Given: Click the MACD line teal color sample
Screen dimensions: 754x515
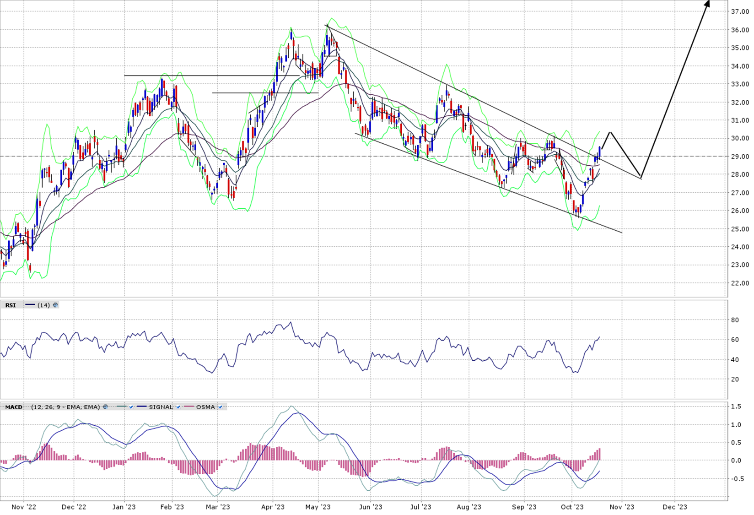Looking at the screenshot, I should coord(122,407).
